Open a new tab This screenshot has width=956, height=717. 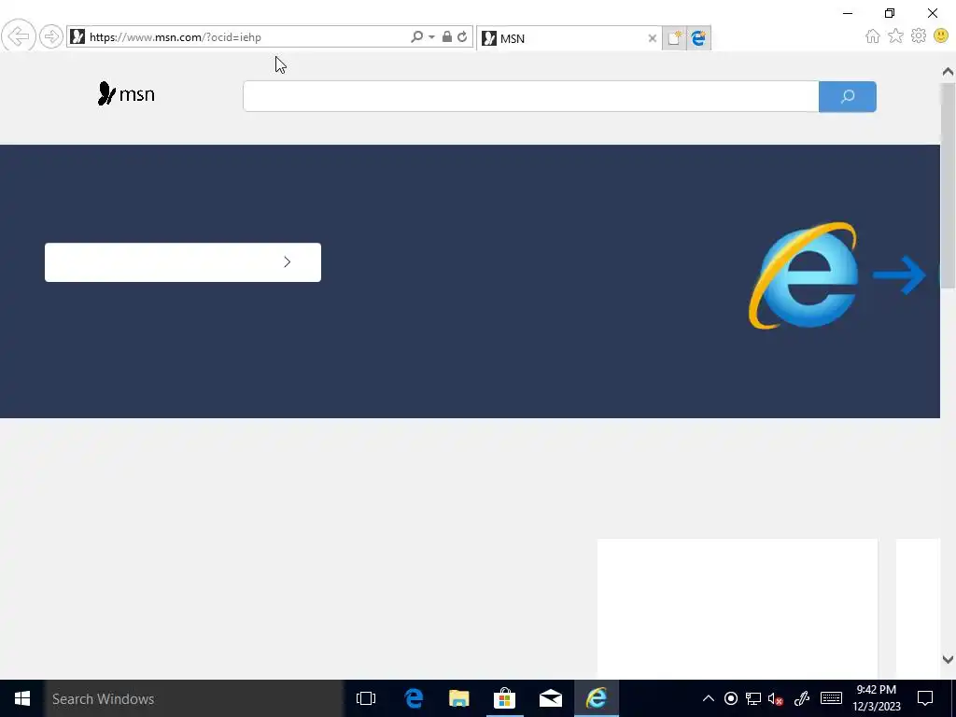(x=674, y=38)
